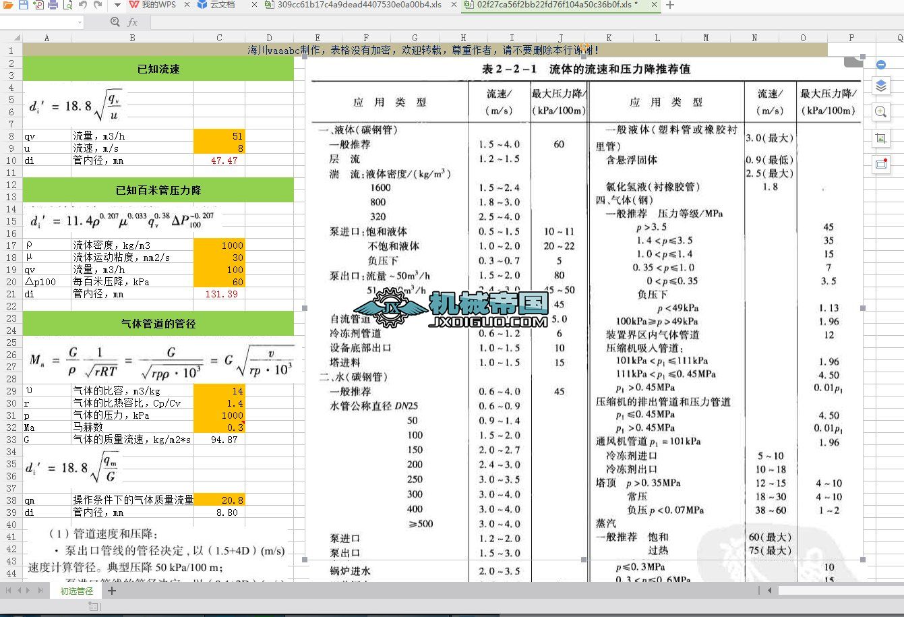This screenshot has width=904, height=617.
Task: Click the bottom icon on floating image toolbar
Action: (x=881, y=164)
